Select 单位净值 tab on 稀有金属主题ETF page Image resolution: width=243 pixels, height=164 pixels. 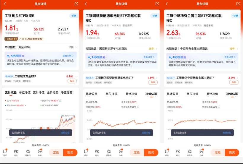click(x=192, y=94)
